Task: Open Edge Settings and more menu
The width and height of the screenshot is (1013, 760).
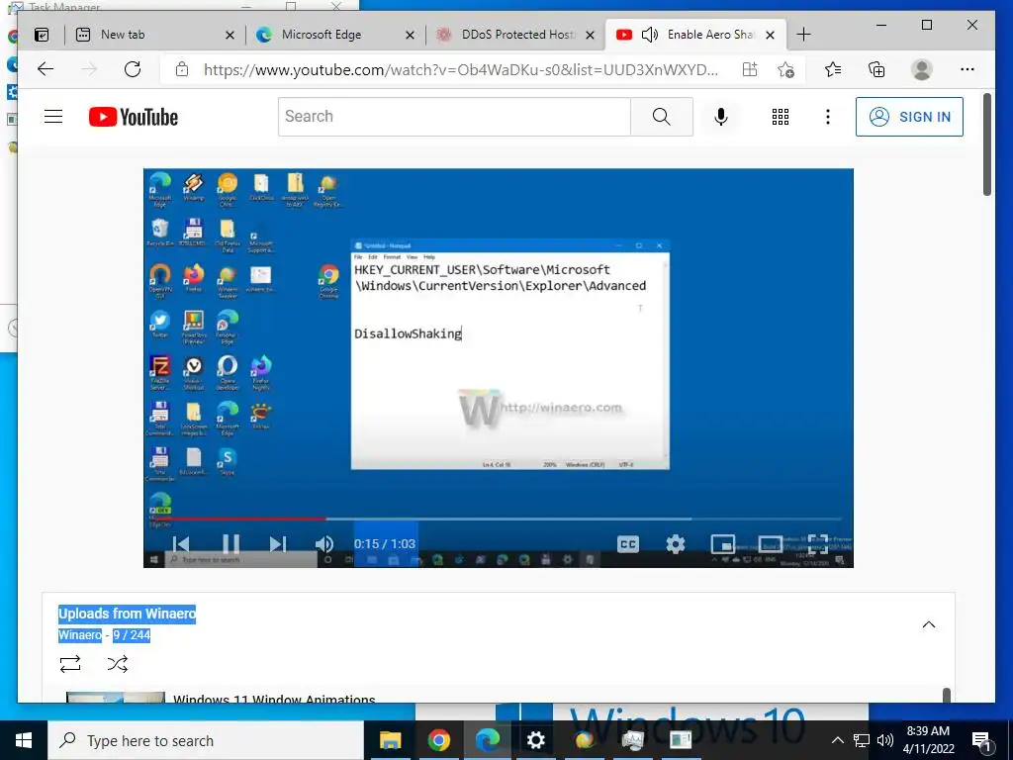Action: (967, 69)
